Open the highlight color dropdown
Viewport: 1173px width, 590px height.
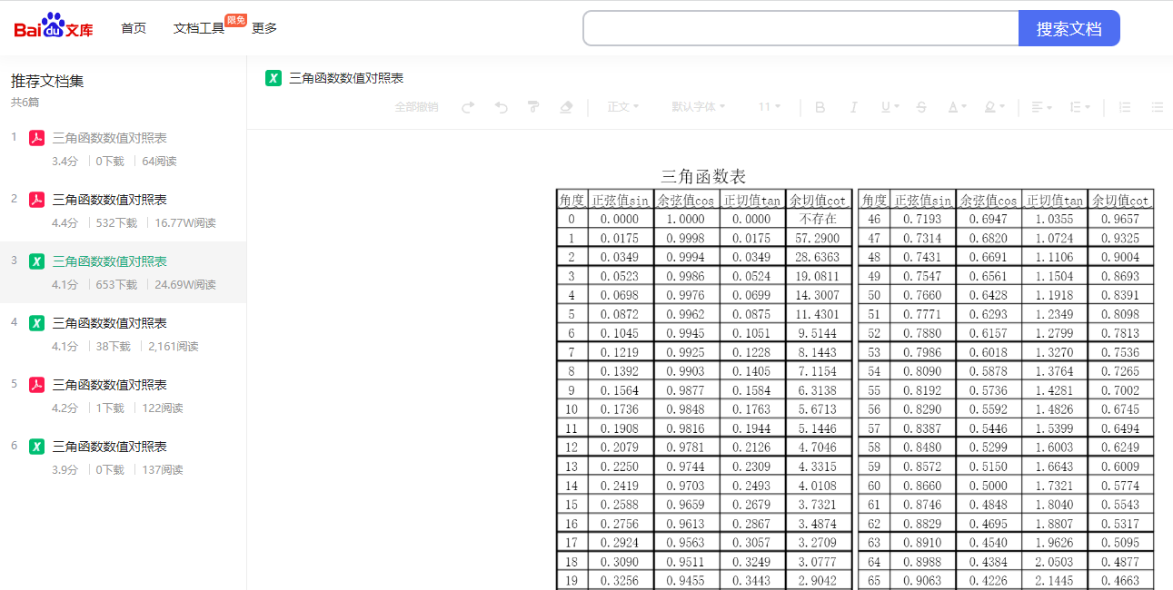point(994,107)
